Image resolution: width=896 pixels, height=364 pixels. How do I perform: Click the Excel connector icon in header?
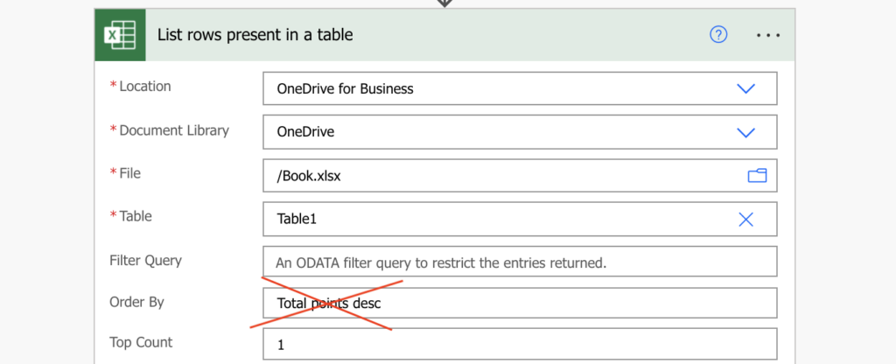[120, 35]
